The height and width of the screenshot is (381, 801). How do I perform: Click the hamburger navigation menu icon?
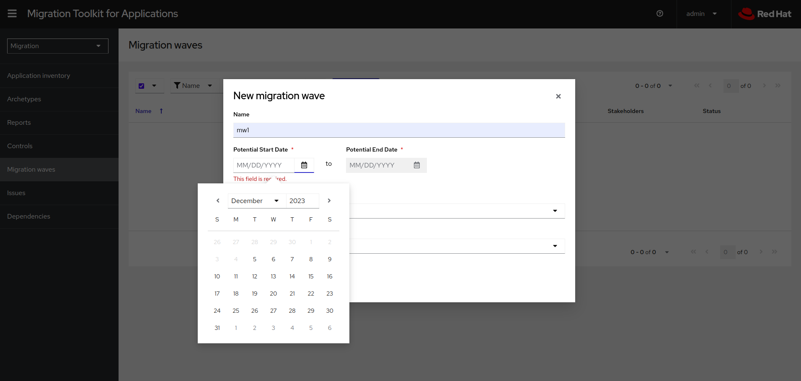12,14
